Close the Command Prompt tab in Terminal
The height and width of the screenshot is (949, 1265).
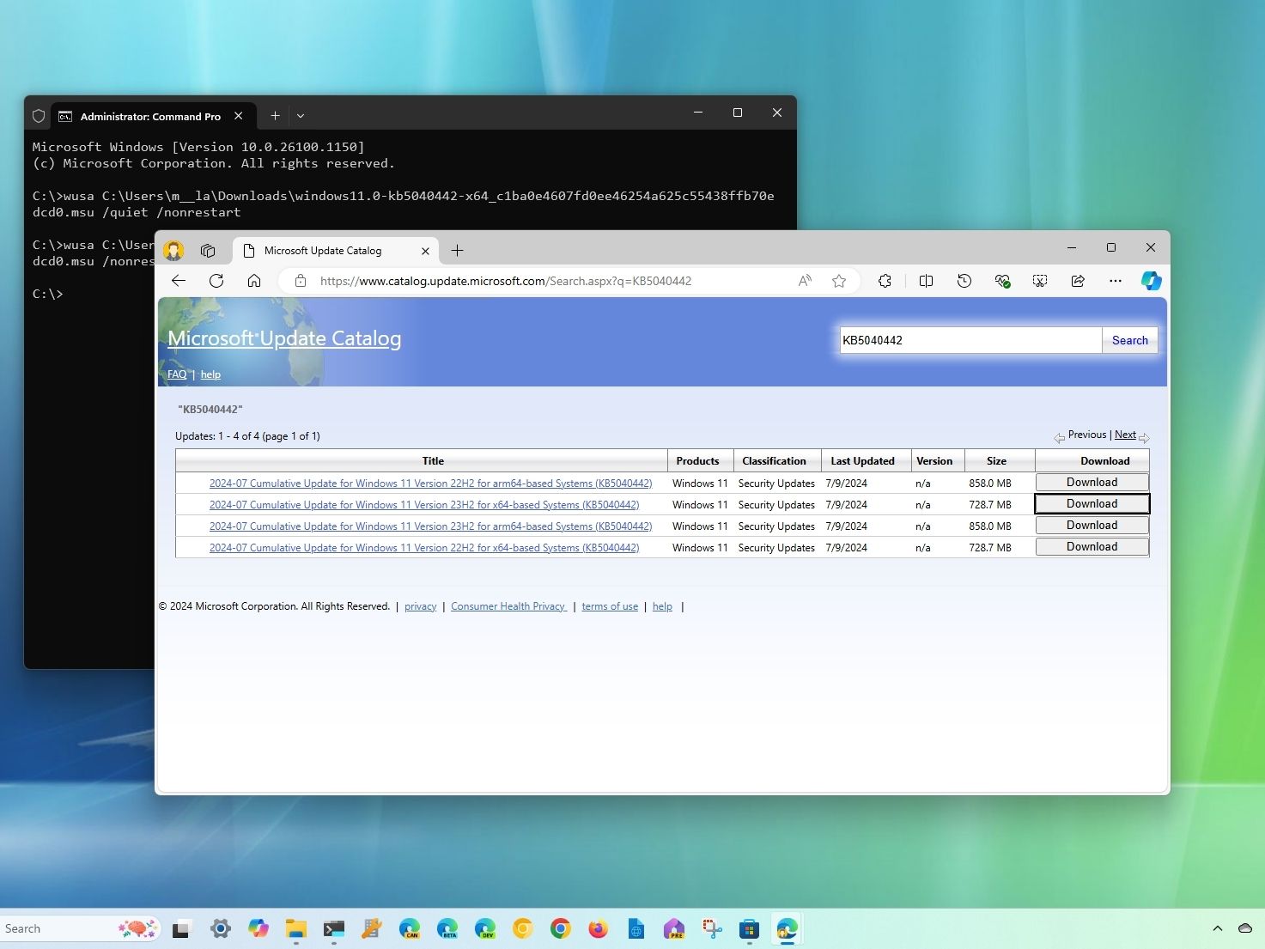[x=239, y=116]
